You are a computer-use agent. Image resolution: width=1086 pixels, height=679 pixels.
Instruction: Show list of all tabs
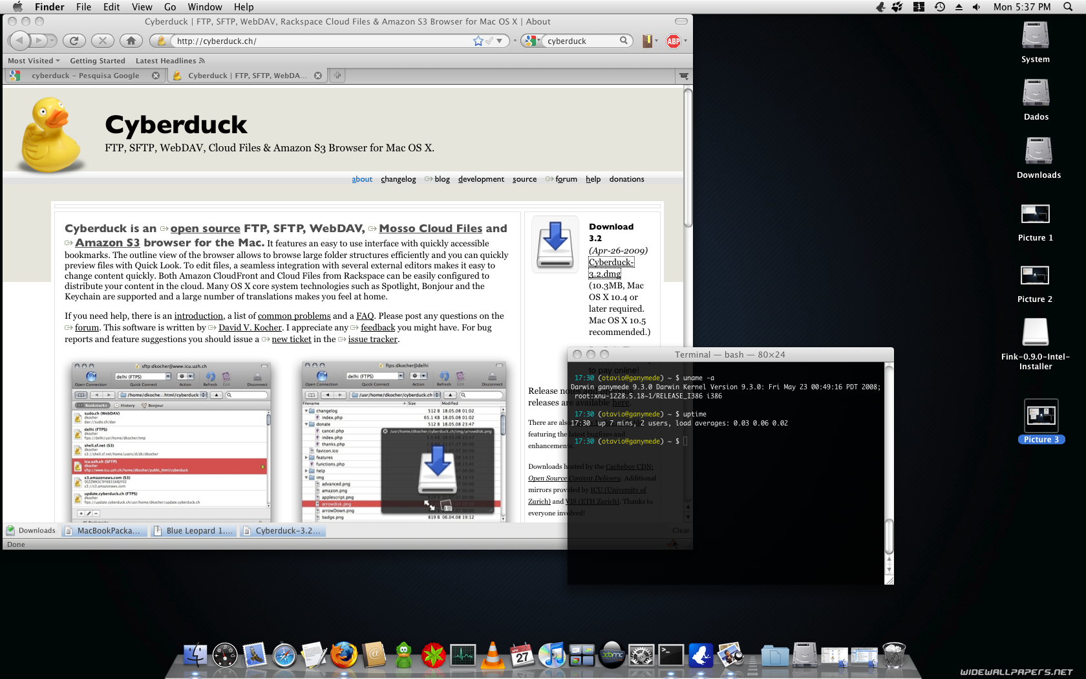pyautogui.click(x=683, y=76)
